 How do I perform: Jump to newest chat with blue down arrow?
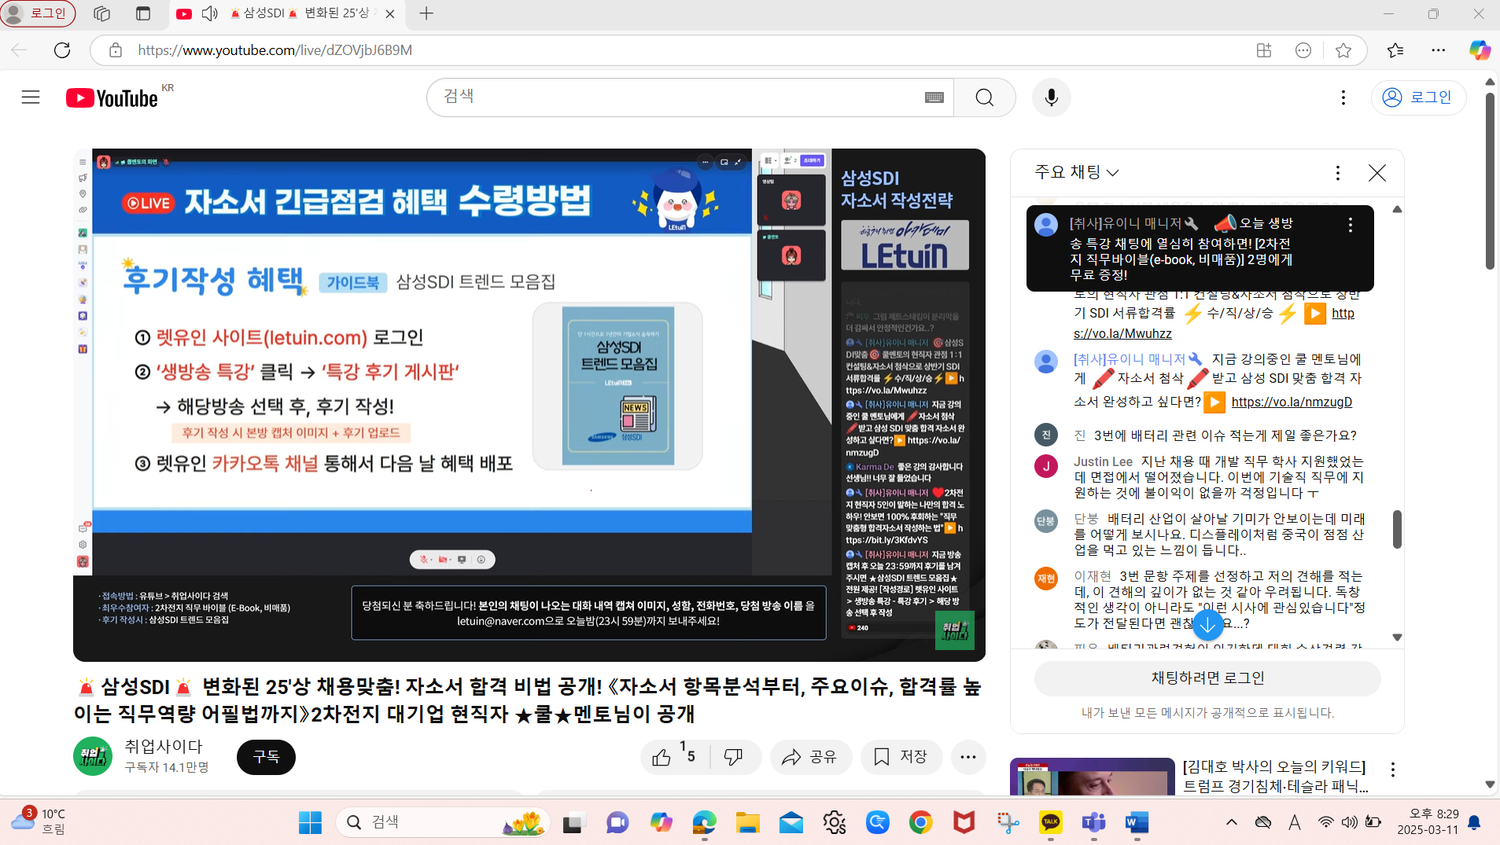1207,626
